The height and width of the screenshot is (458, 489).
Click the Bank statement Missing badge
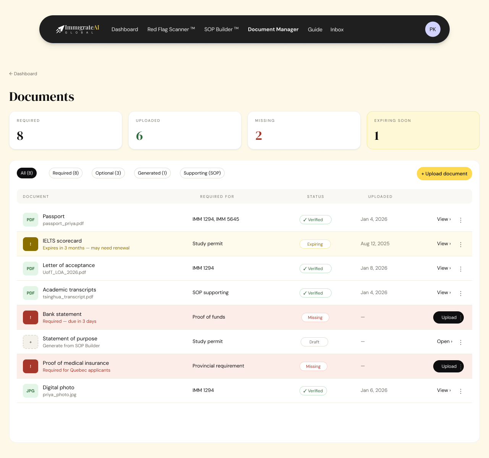tap(315, 317)
